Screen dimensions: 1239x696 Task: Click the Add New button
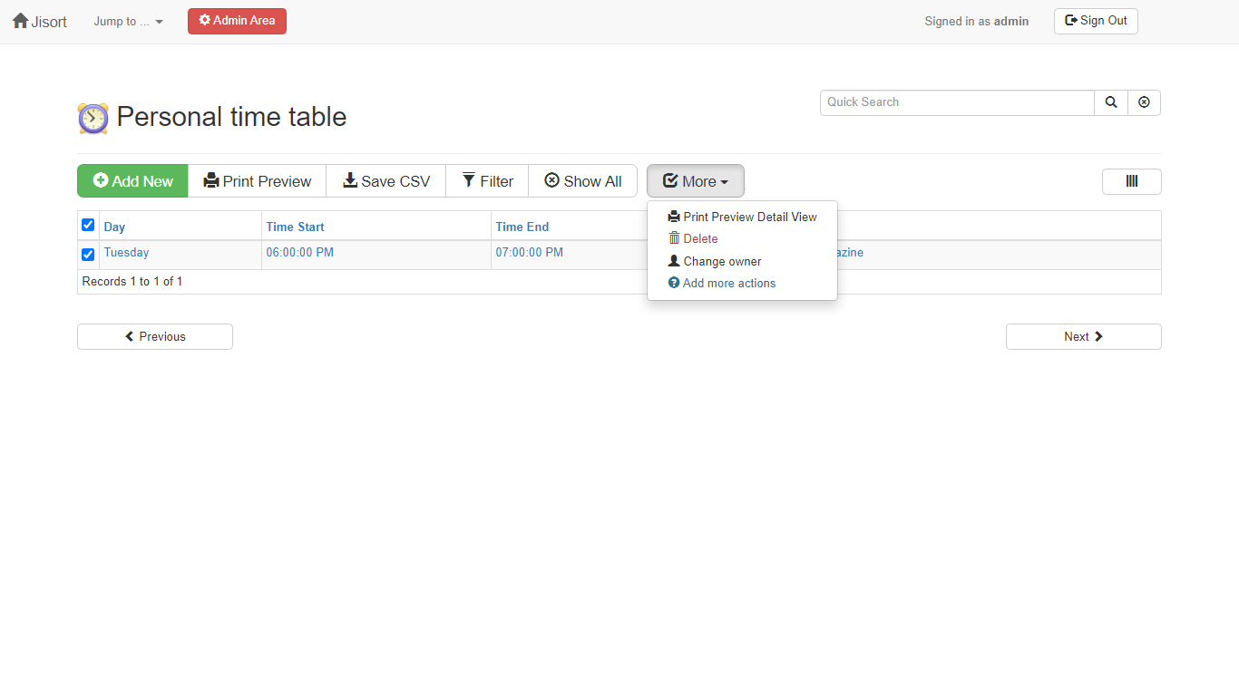tap(132, 180)
